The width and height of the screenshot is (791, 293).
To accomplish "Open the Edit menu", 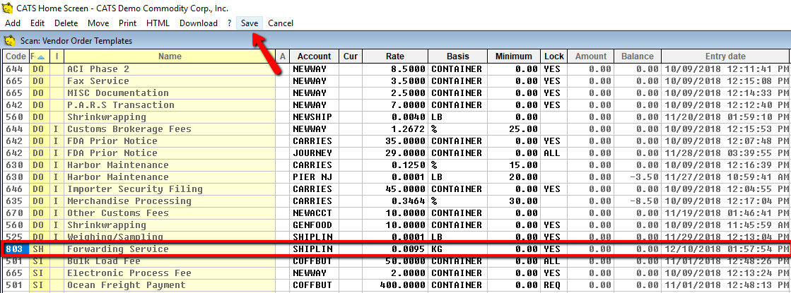I will pyautogui.click(x=37, y=23).
